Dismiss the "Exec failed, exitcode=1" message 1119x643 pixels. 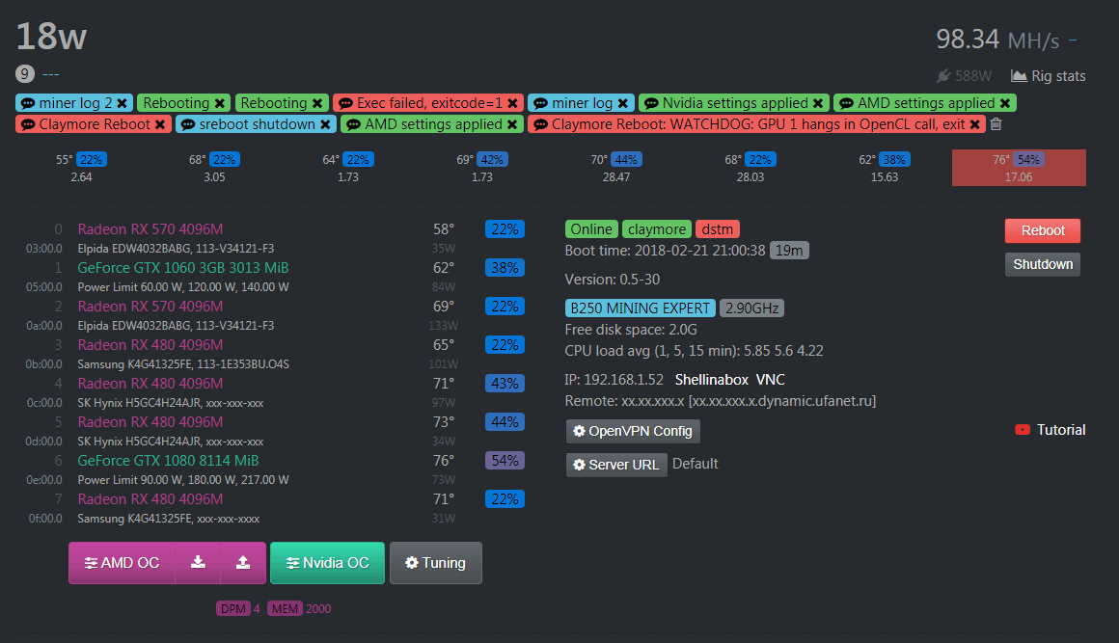[512, 103]
